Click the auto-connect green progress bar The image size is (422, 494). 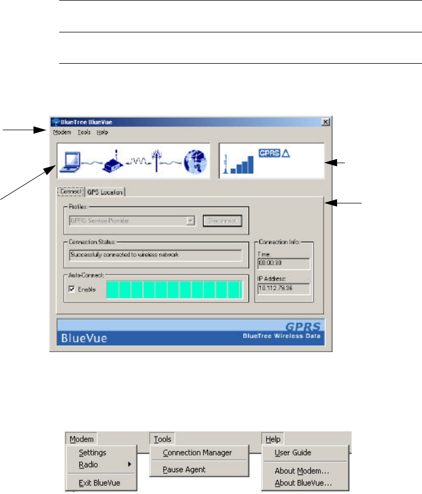click(x=174, y=289)
